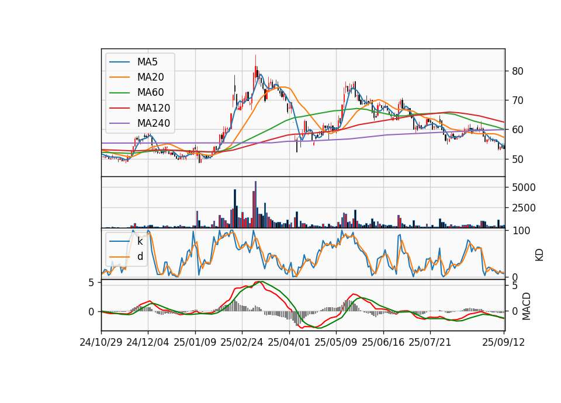
Task: Click the MACD vertical axis title
Action: click(527, 307)
